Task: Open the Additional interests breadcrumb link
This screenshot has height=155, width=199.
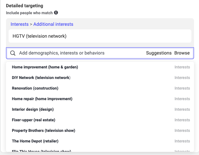Action: pyautogui.click(x=53, y=24)
